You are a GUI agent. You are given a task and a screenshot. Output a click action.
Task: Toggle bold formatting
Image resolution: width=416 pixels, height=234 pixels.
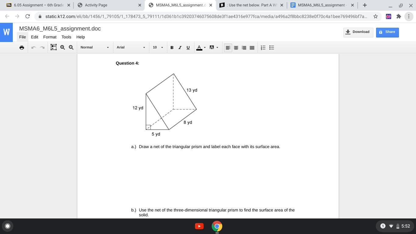coord(172,48)
